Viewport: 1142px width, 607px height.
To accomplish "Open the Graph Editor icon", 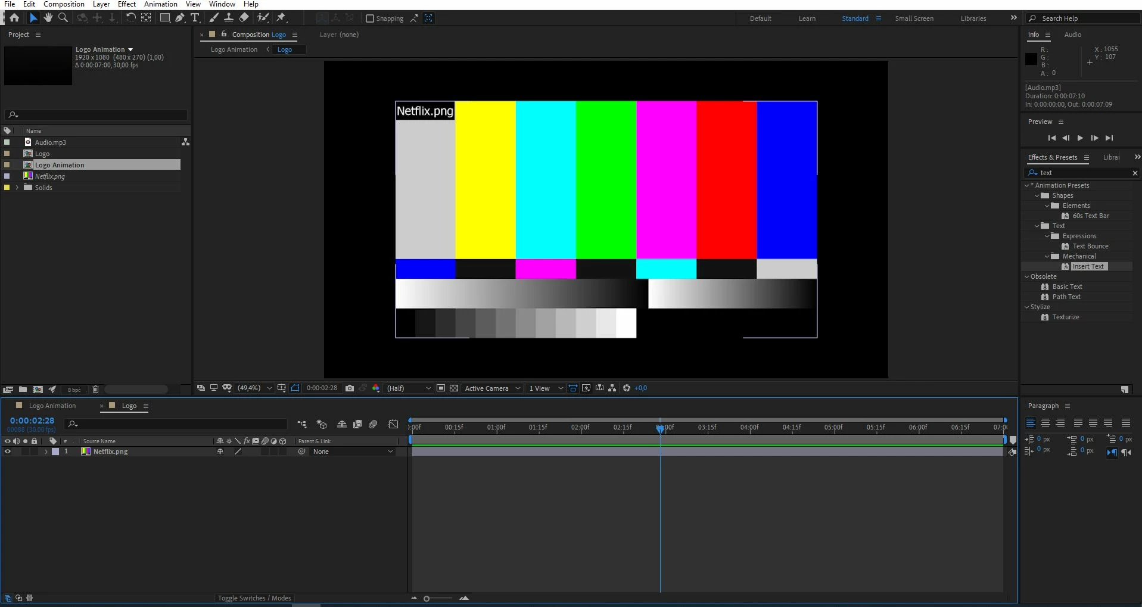I will [393, 424].
